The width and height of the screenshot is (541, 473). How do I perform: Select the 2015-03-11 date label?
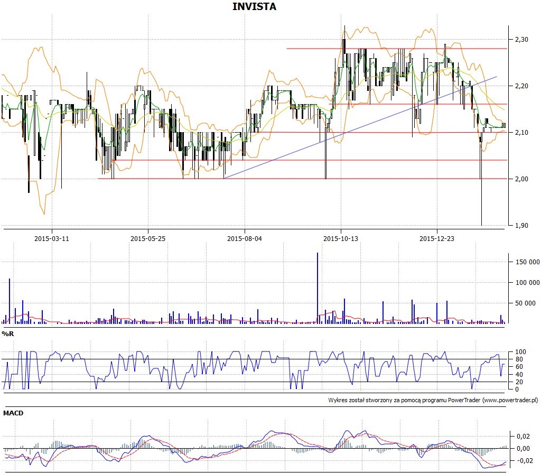point(52,238)
